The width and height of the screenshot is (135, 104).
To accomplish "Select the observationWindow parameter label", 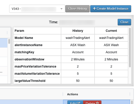I will pos(29,59).
